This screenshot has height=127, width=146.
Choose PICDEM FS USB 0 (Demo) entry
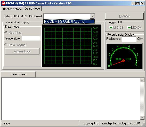69,21
